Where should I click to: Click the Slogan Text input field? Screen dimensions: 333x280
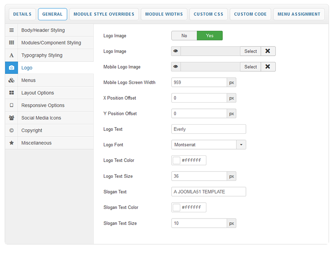pos(209,192)
